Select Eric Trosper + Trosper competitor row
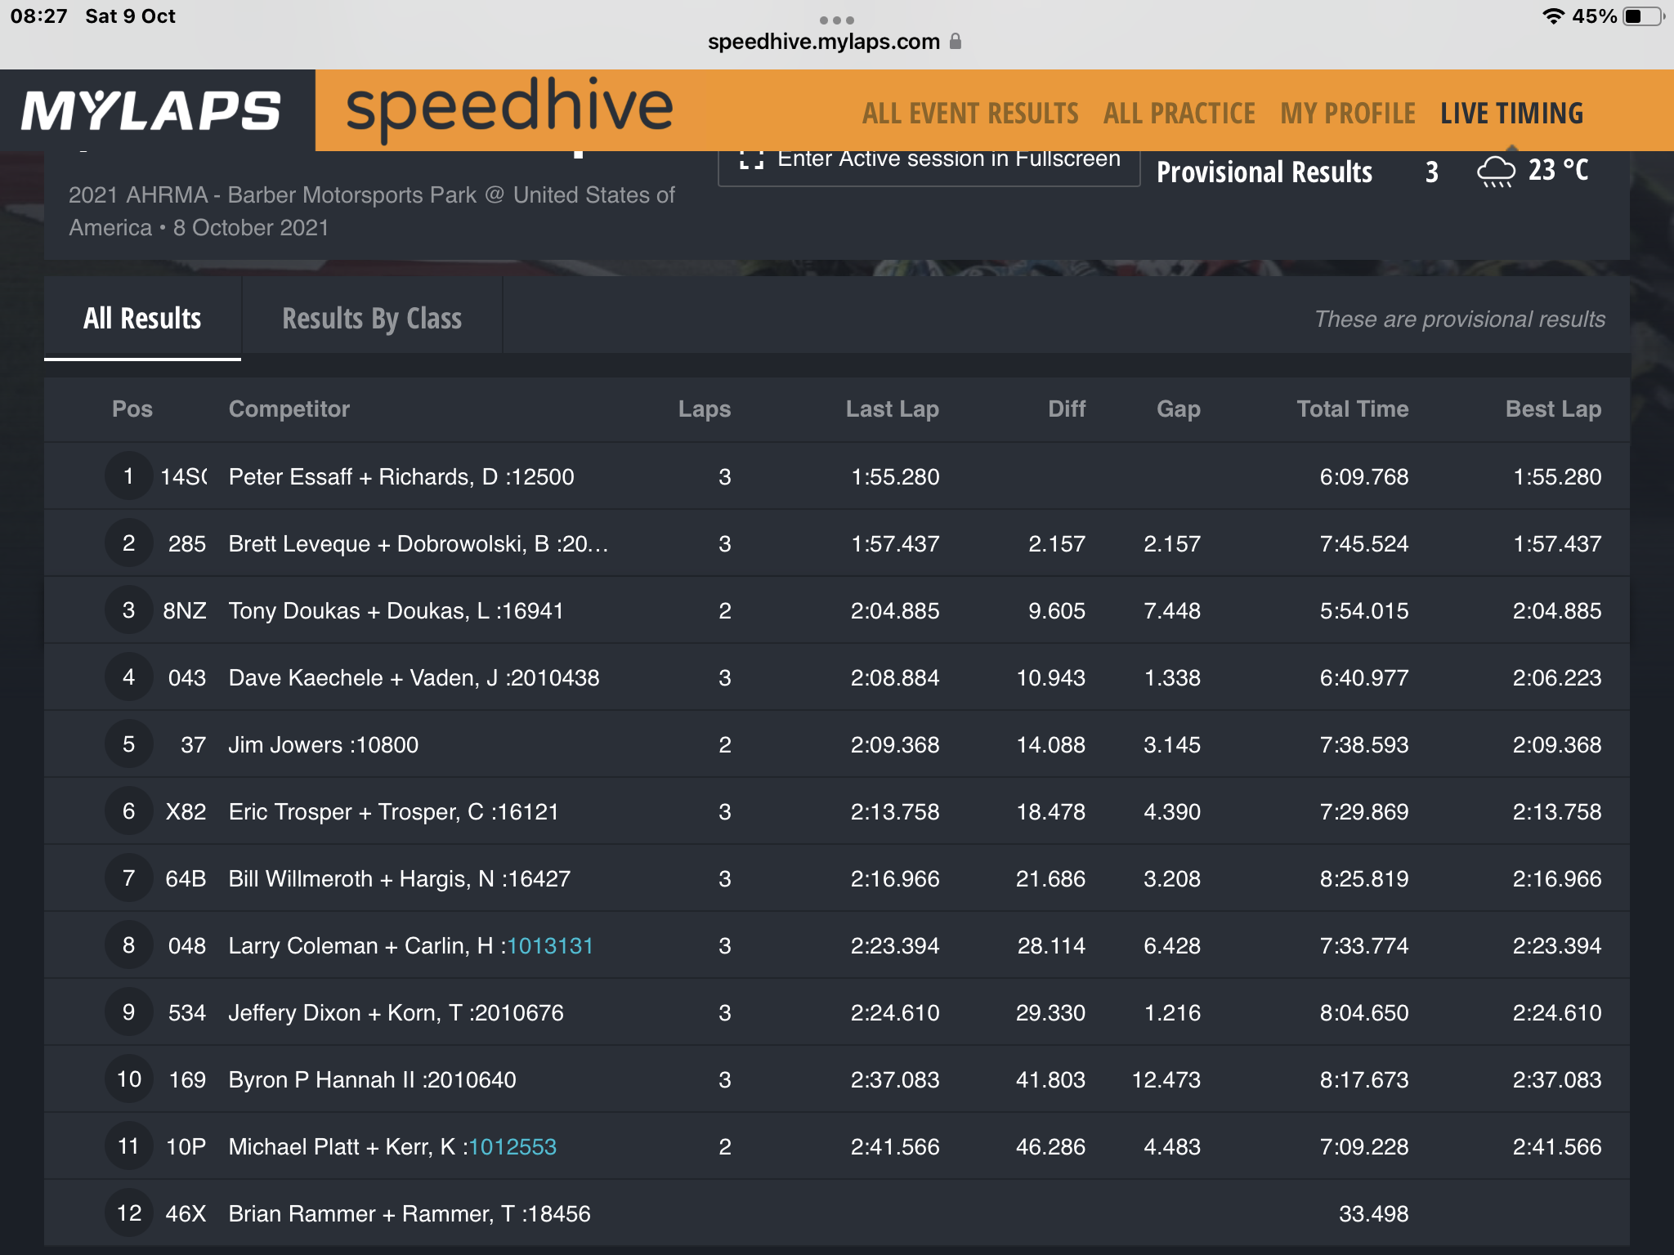The width and height of the screenshot is (1674, 1255). coord(837,811)
